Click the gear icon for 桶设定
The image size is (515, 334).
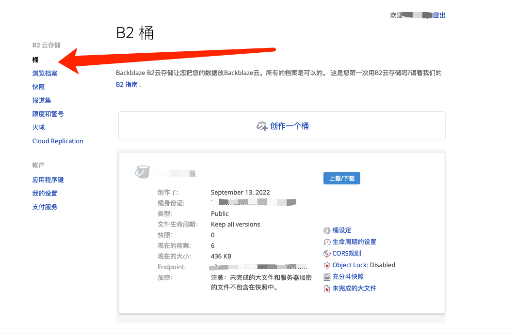(327, 230)
